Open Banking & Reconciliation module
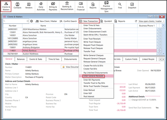 67,6
